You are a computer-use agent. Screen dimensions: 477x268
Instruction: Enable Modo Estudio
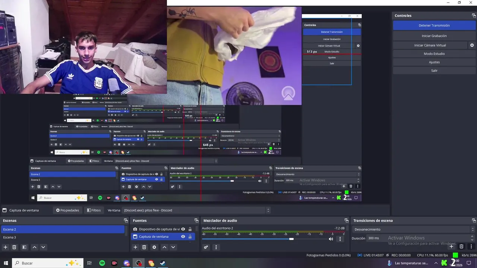(x=434, y=54)
